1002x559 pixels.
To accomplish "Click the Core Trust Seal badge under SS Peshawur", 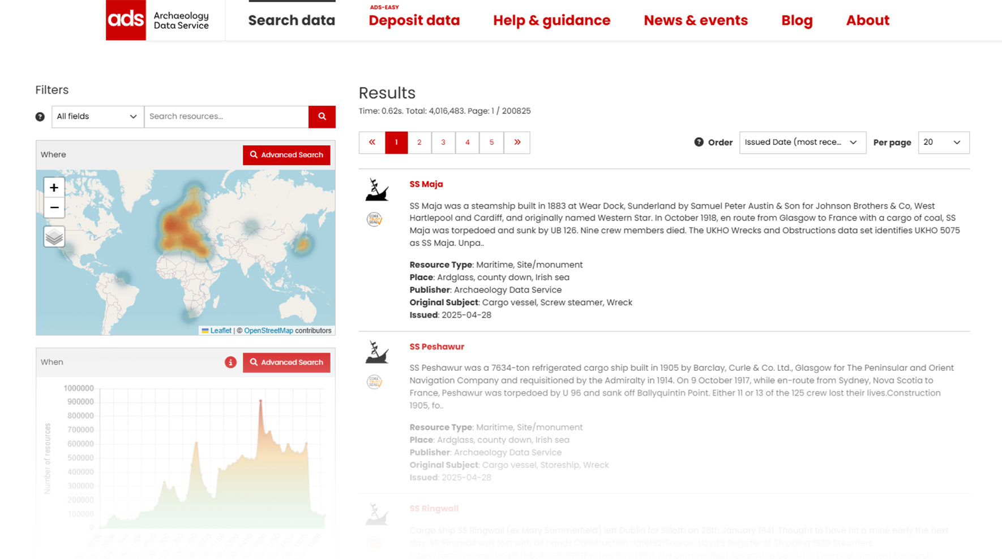I will pyautogui.click(x=374, y=382).
